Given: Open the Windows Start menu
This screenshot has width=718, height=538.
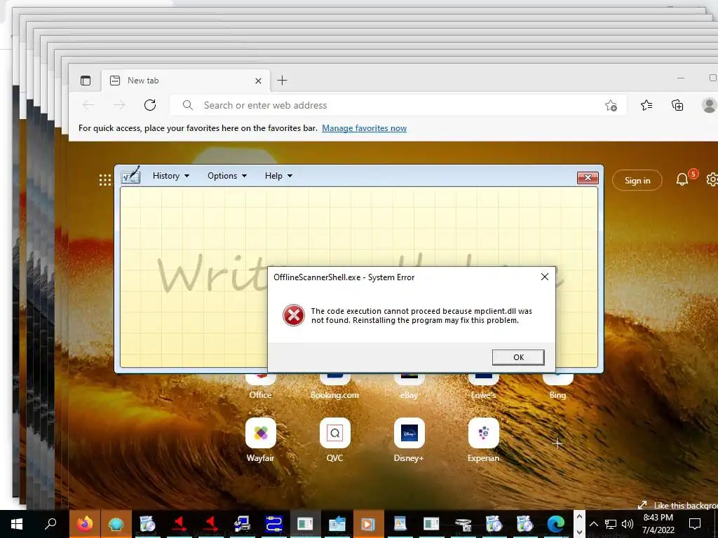Looking at the screenshot, I should coord(17,524).
